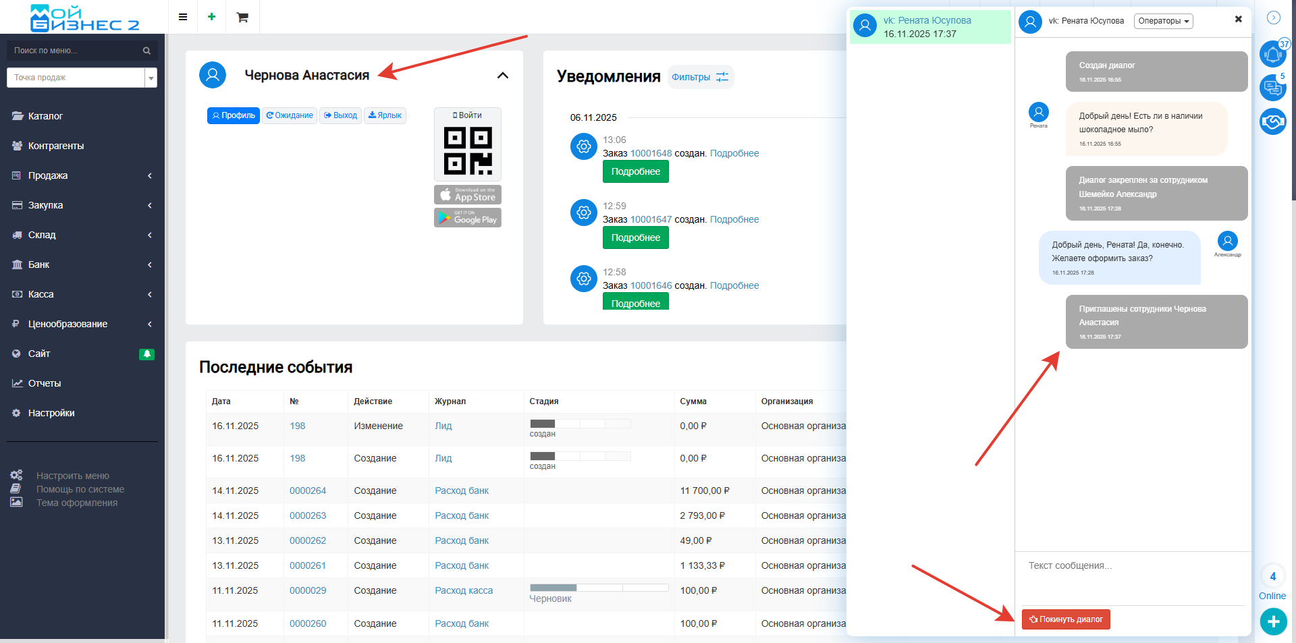Screen dimensions: 1296x643
Task: Open order 10001648 link
Action: [x=651, y=153]
